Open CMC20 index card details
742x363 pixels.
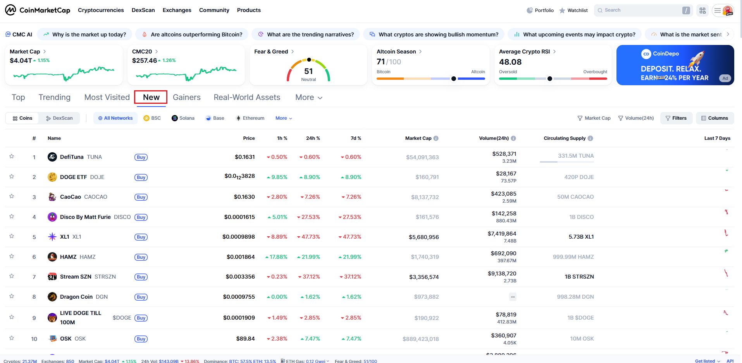145,52
